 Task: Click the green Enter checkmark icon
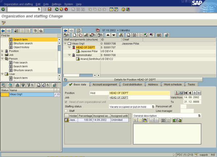tap(3, 9)
